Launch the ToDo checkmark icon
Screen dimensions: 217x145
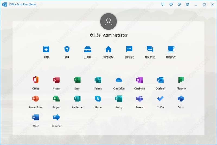point(160,99)
